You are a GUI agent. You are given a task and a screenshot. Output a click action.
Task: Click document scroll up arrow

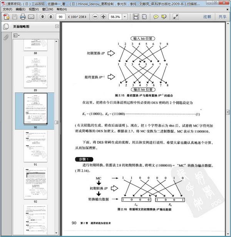[228, 23]
